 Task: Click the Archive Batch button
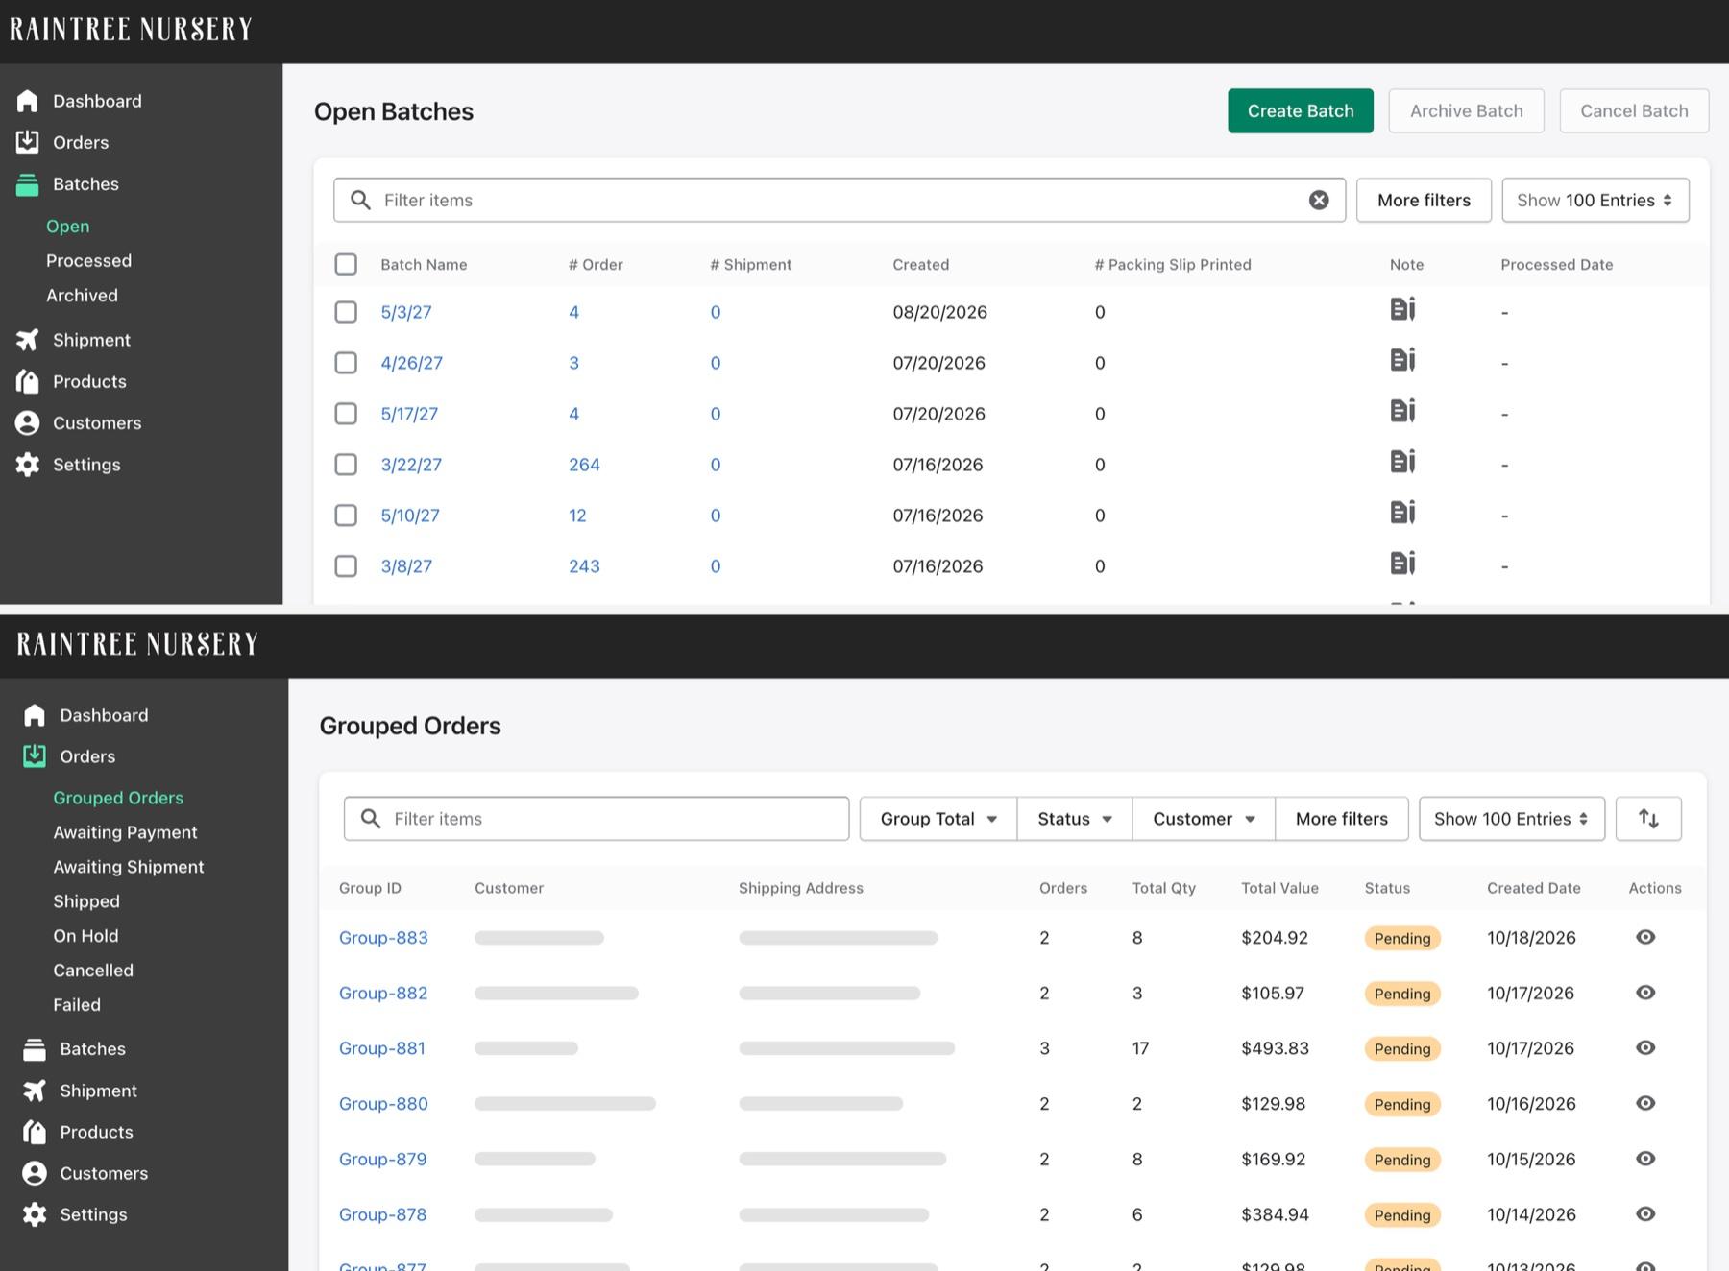pyautogui.click(x=1466, y=111)
